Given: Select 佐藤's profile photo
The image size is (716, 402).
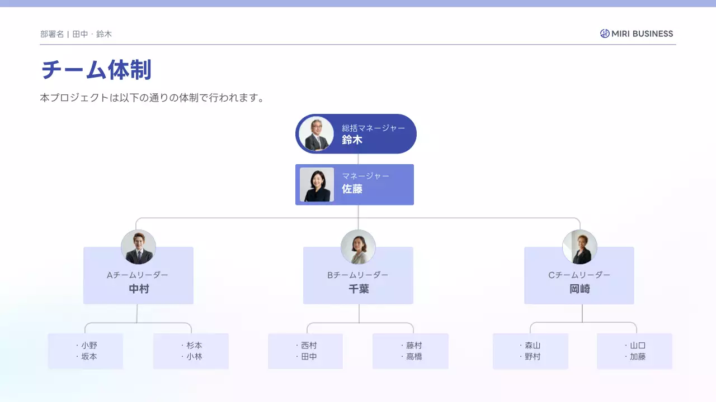Looking at the screenshot, I should tap(317, 185).
